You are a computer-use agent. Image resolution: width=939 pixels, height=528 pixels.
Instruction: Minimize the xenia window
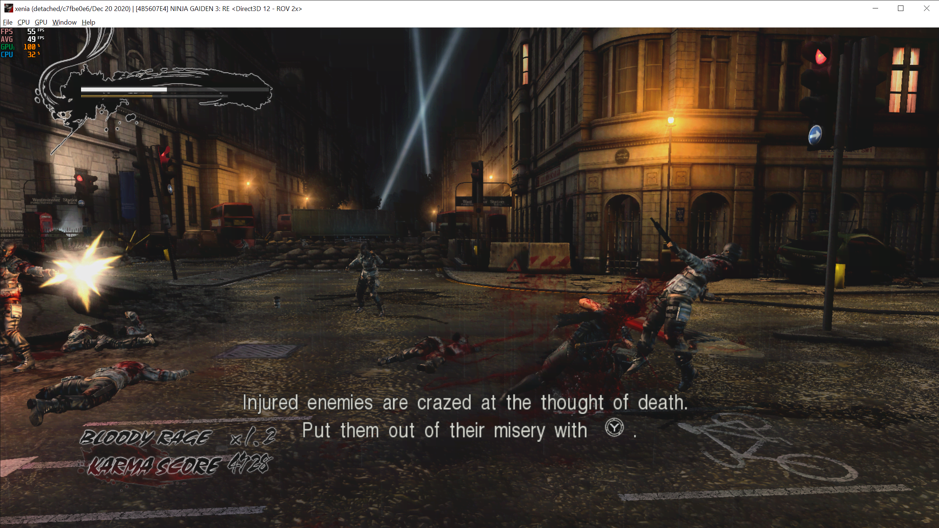[876, 8]
